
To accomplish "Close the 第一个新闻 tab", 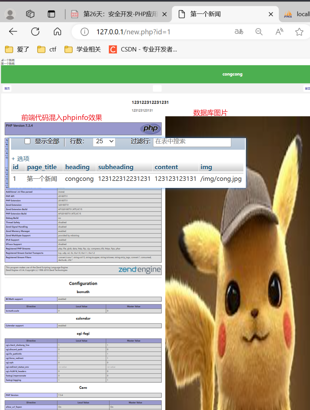I will [x=271, y=14].
